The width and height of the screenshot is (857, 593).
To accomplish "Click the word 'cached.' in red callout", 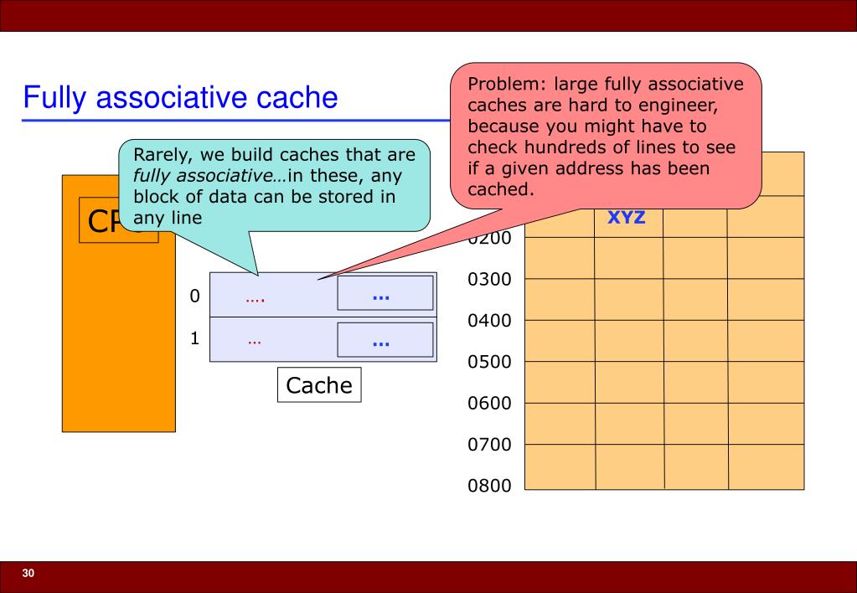I will [x=500, y=189].
